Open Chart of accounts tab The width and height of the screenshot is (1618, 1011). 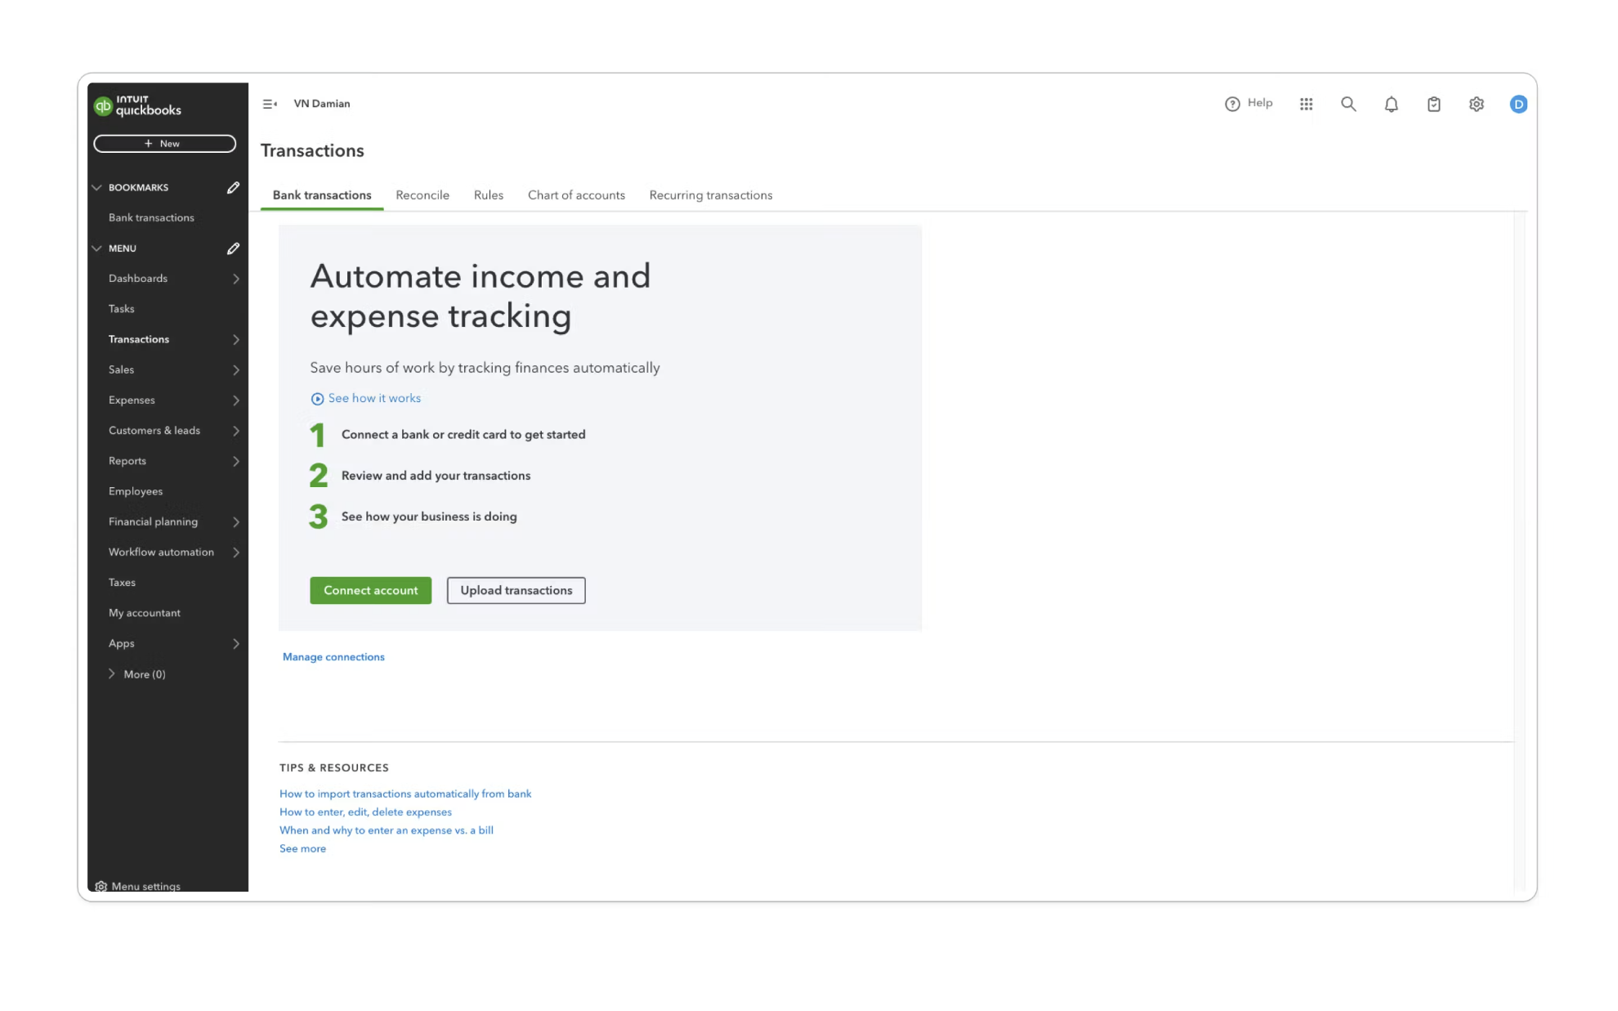point(576,195)
